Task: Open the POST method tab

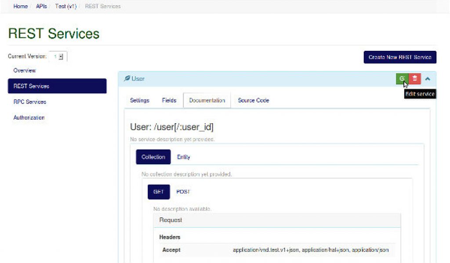Action: click(184, 192)
